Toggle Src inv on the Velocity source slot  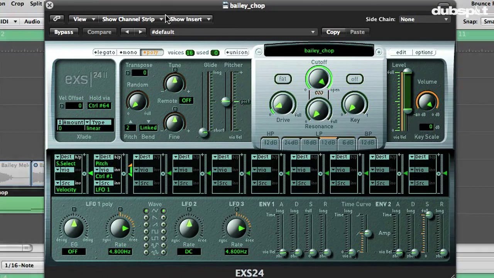(78, 183)
